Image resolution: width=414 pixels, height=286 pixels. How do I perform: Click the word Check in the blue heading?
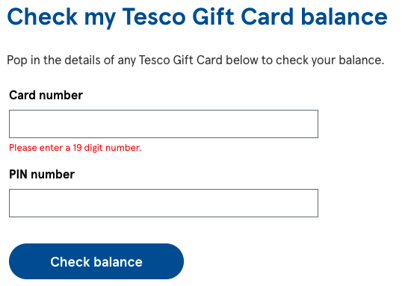coord(43,17)
